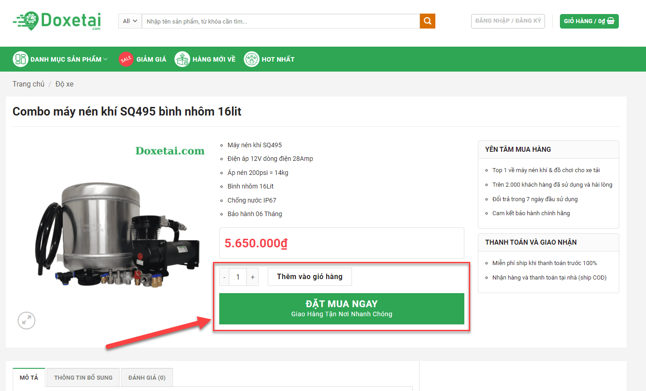Click Thêm vào giỏ hàng button
The width and height of the screenshot is (646, 391).
309,277
